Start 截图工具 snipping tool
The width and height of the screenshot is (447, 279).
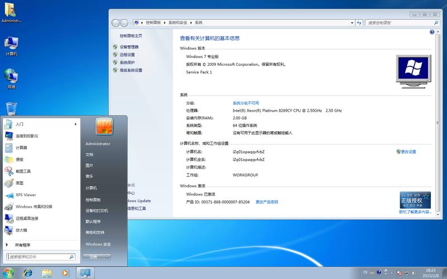point(41,171)
